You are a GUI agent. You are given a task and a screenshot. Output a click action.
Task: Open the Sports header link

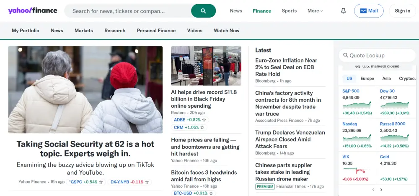(289, 11)
